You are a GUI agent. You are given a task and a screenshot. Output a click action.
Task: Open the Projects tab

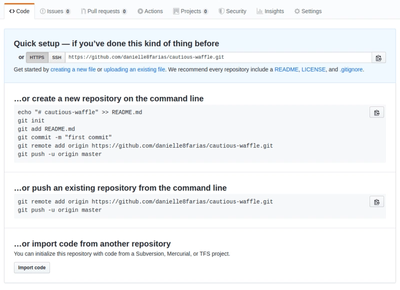190,11
